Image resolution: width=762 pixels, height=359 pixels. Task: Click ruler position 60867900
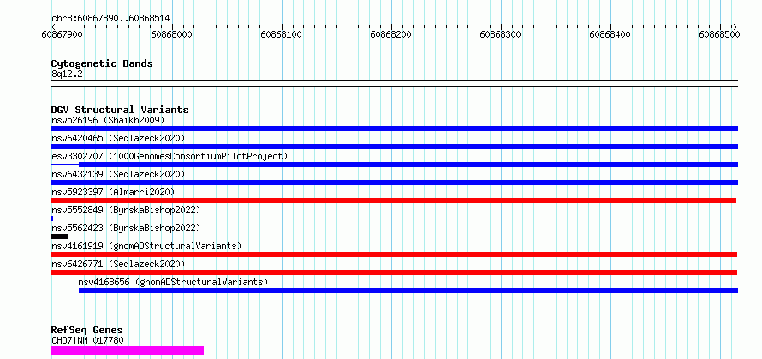click(63, 34)
